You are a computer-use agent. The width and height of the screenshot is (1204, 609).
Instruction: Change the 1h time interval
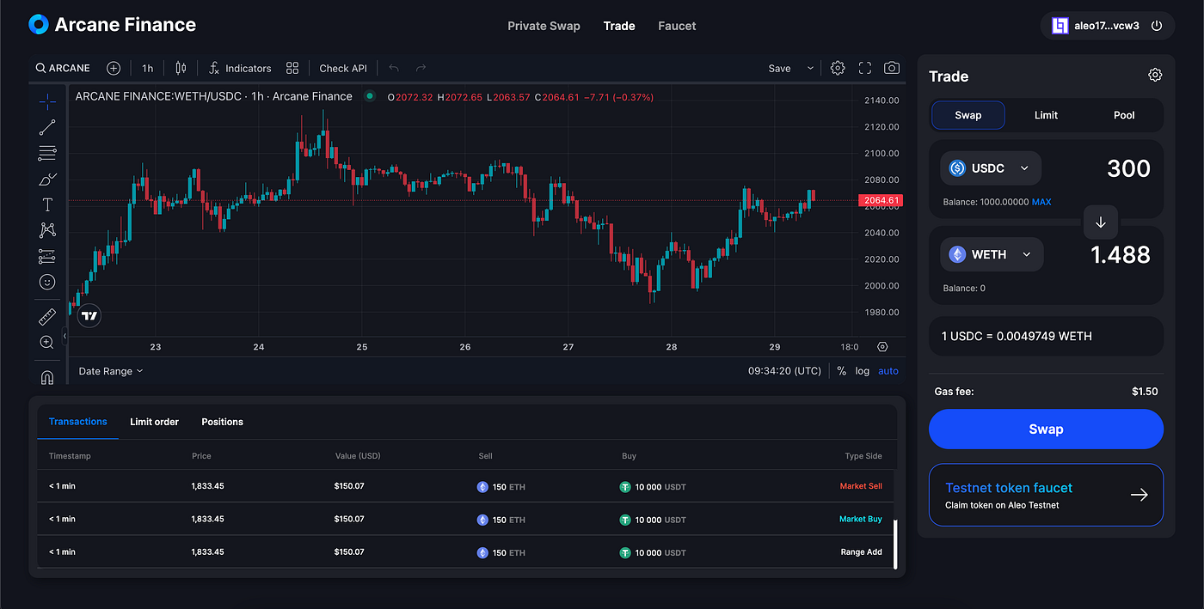(x=148, y=68)
